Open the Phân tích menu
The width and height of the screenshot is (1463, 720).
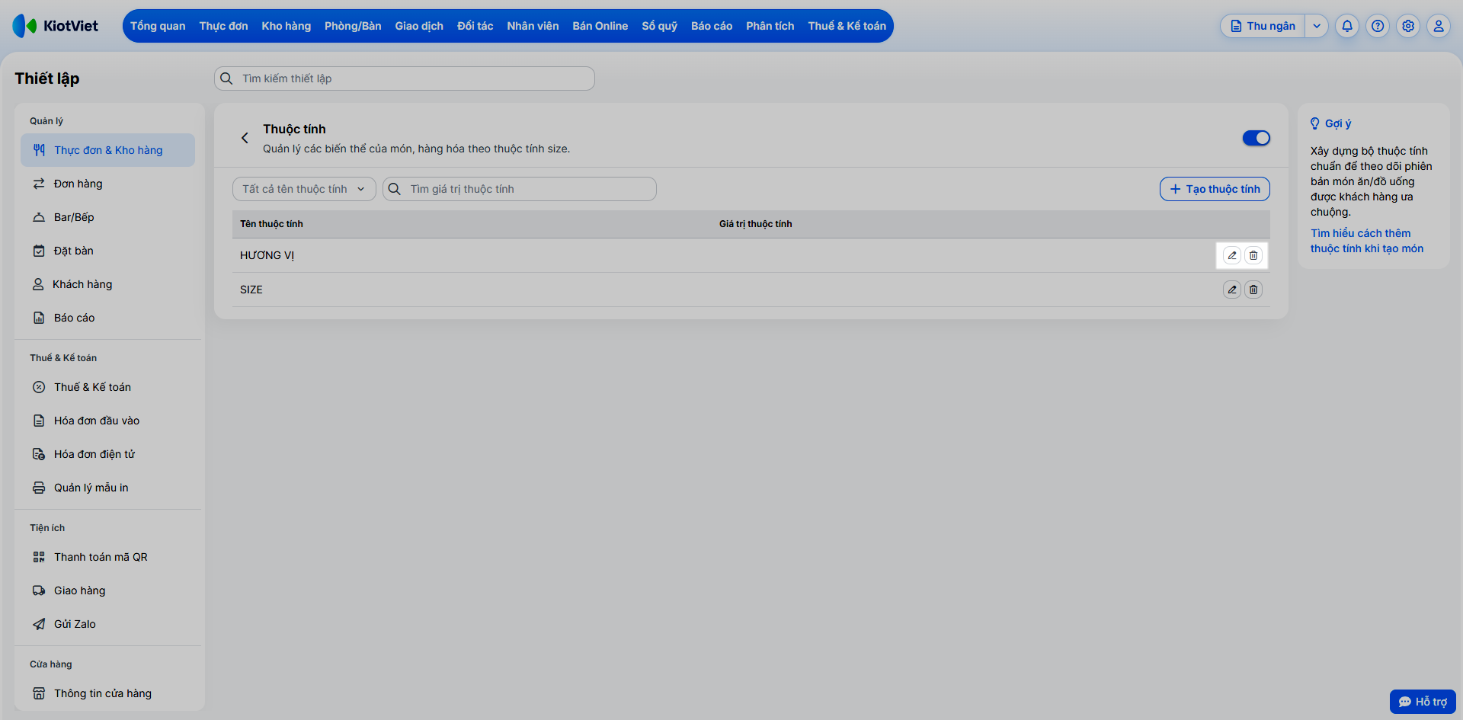(x=770, y=26)
